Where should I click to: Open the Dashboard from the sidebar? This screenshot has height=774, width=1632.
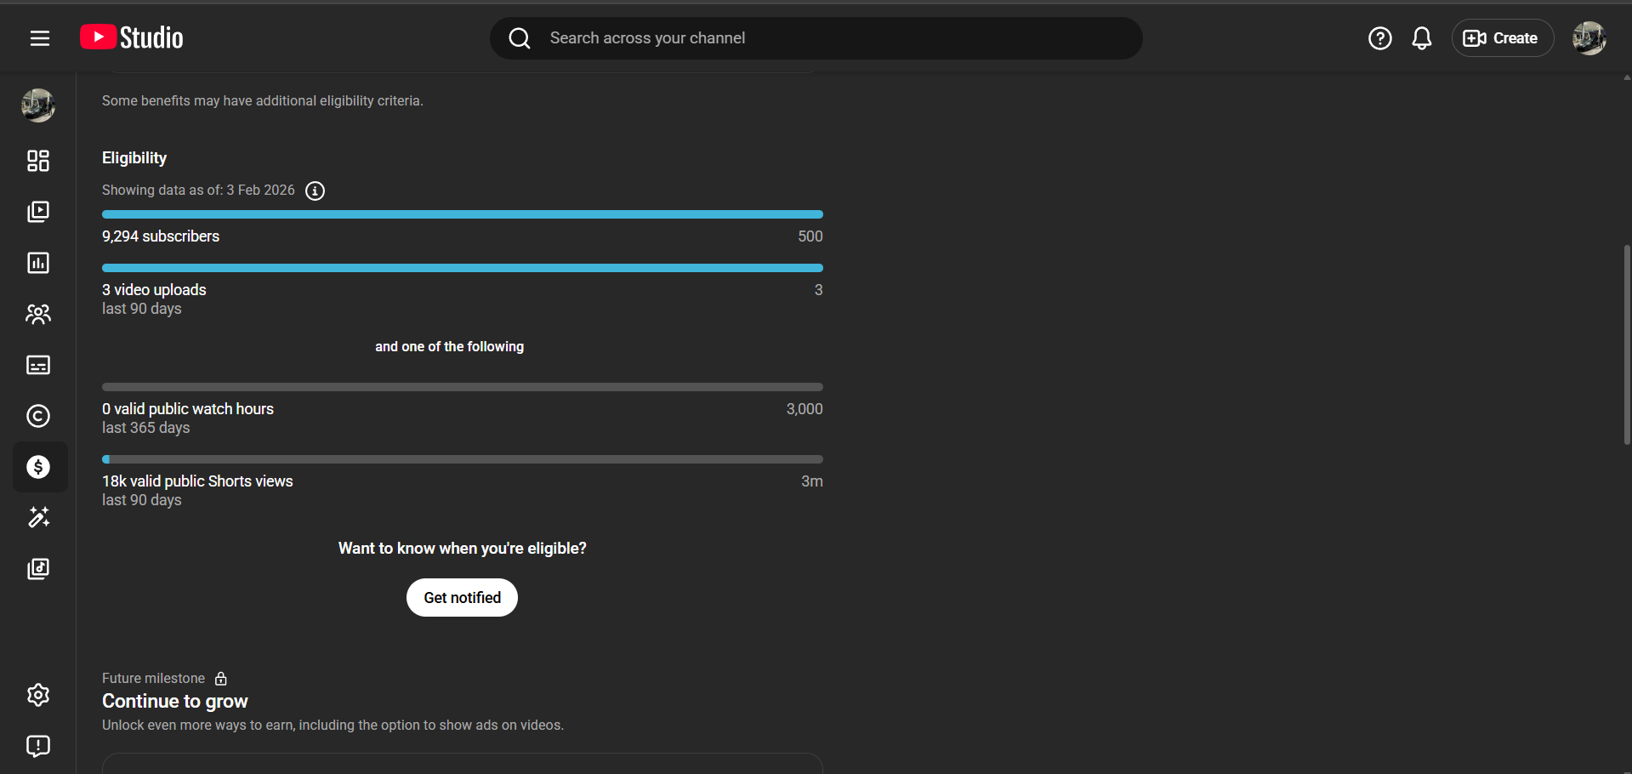(38, 161)
